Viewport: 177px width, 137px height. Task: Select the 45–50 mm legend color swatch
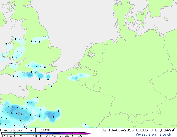82,133
